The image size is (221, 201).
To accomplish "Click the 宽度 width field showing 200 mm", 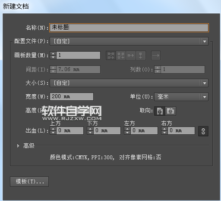I will (x=72, y=96).
